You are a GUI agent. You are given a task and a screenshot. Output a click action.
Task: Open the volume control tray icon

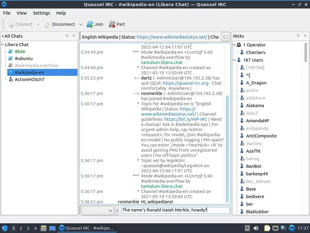[256, 228]
